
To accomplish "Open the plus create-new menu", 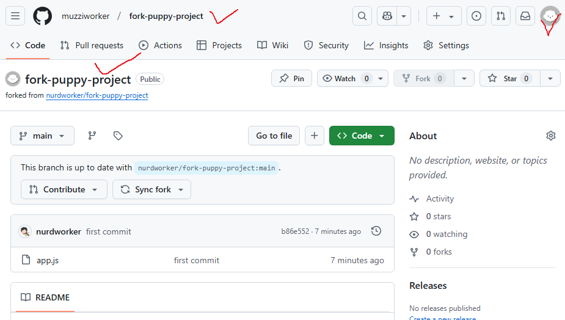I will [443, 16].
